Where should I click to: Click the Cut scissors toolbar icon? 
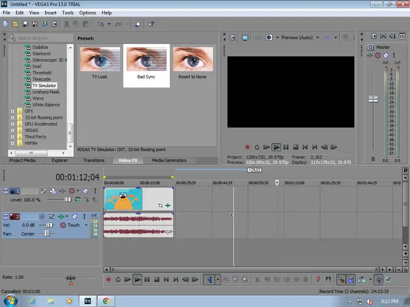point(66,24)
